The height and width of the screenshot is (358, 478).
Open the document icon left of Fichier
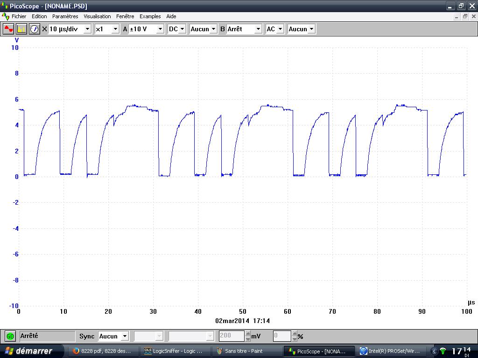(x=6, y=16)
